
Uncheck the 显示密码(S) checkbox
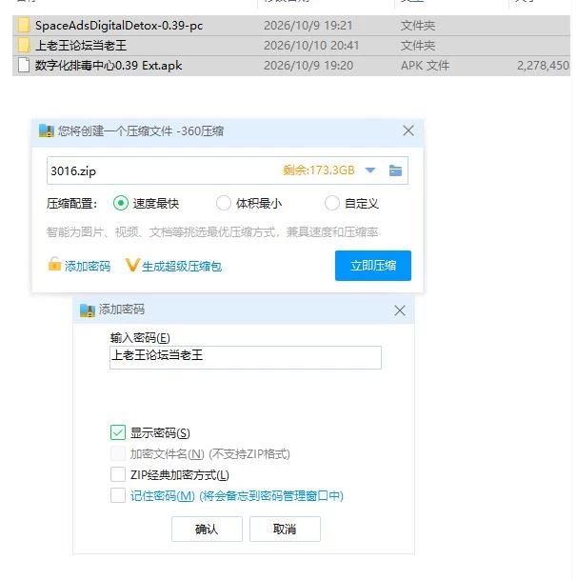pos(118,432)
